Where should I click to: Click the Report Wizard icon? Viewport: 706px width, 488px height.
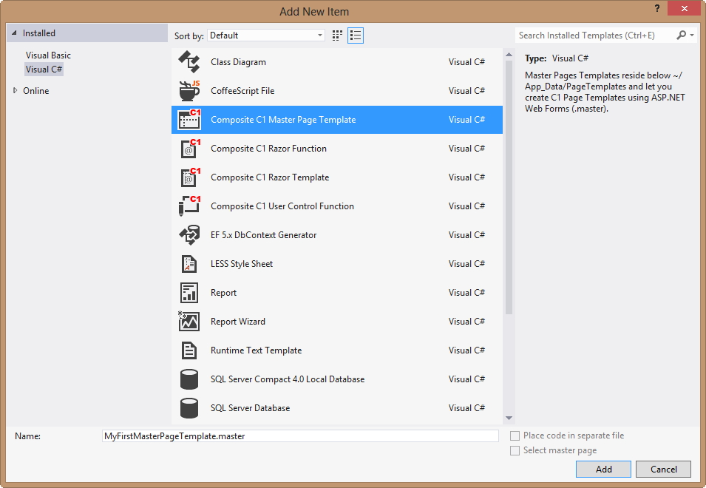pyautogui.click(x=189, y=322)
